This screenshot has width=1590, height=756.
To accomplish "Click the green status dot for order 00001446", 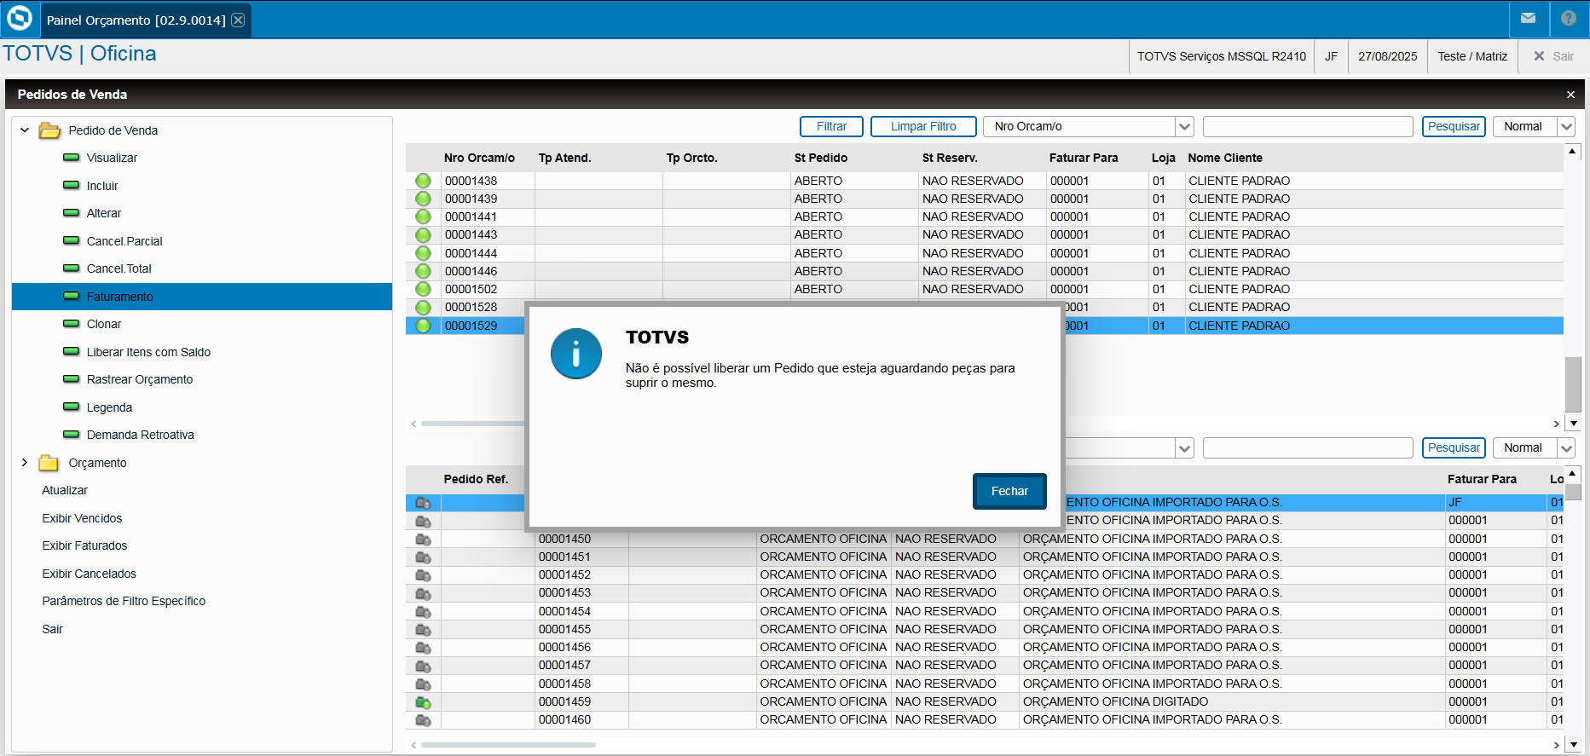I will (x=423, y=271).
